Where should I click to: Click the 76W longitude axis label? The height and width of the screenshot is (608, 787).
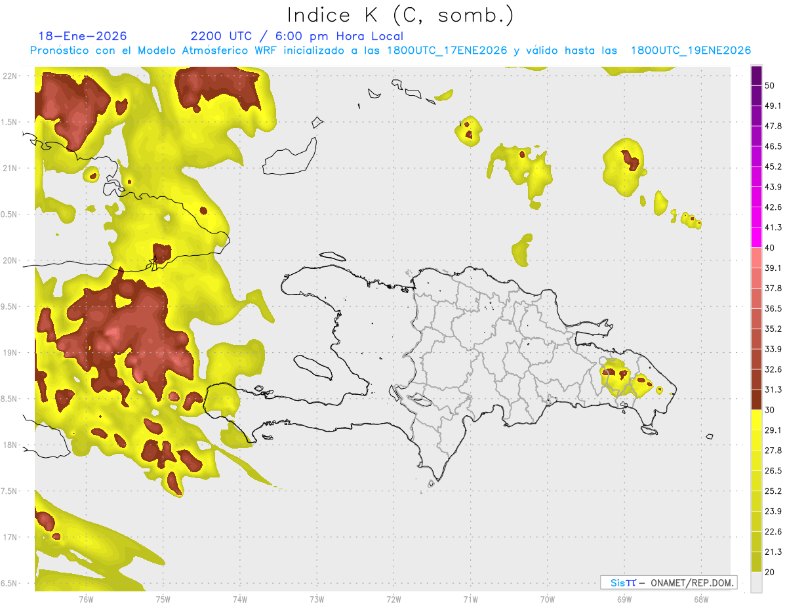point(86,599)
